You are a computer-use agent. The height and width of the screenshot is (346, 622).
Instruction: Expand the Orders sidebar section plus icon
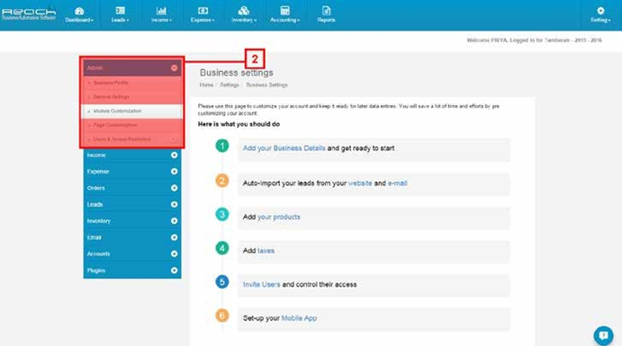[174, 188]
